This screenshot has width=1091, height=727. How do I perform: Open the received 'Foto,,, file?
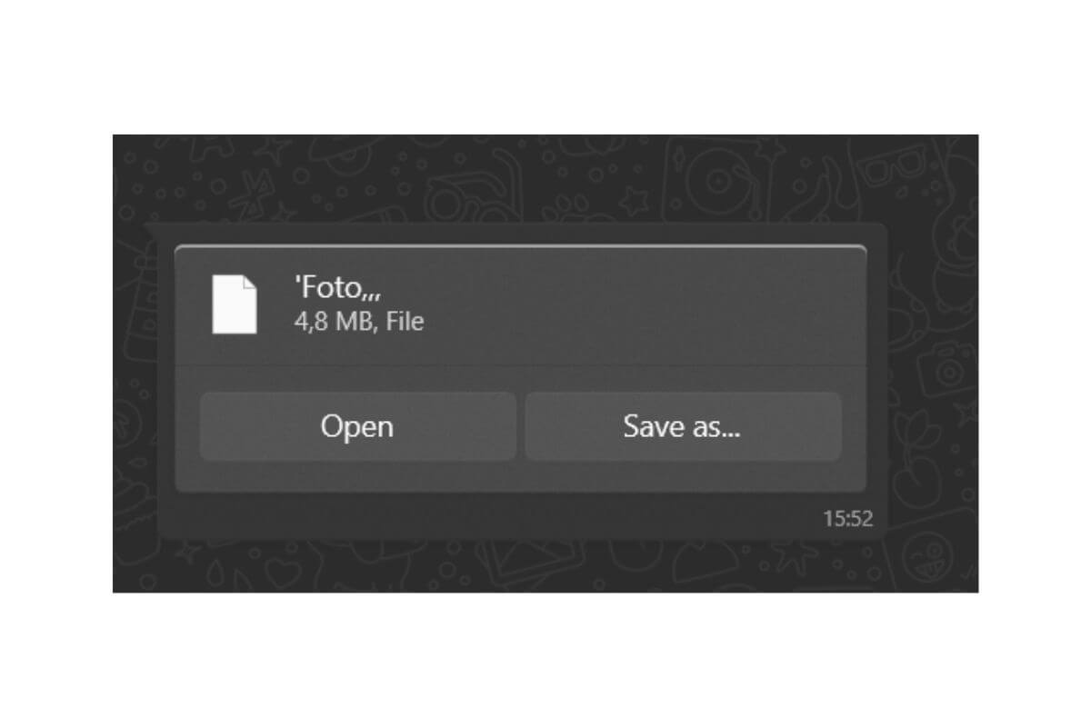point(357,426)
